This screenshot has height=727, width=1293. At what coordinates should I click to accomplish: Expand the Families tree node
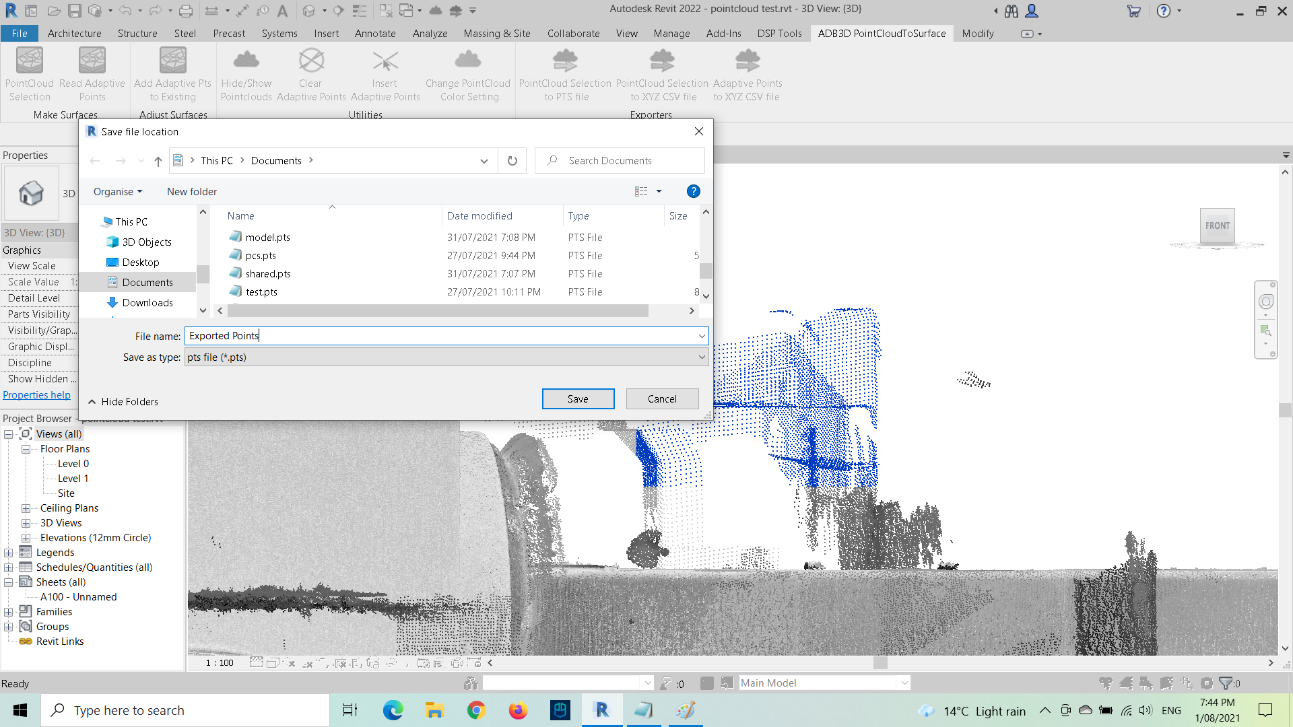coord(9,612)
